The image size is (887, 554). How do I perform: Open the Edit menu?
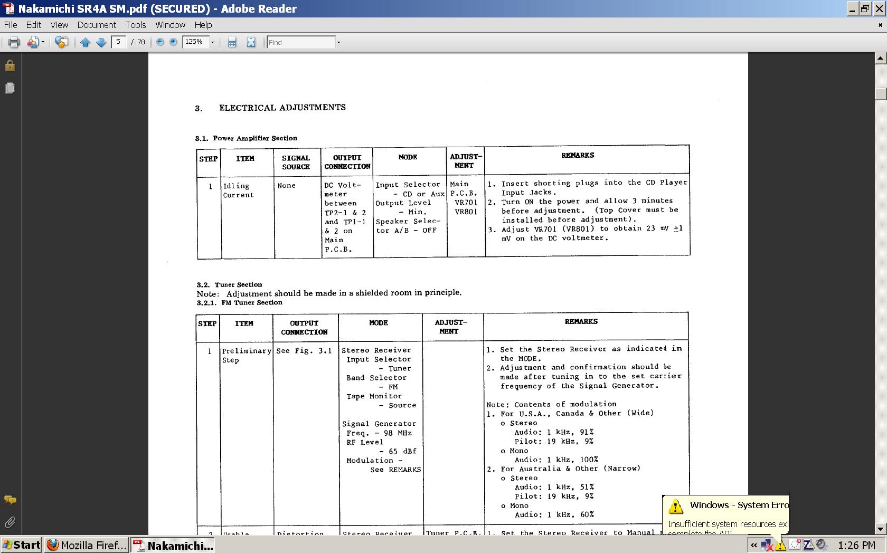coord(33,25)
